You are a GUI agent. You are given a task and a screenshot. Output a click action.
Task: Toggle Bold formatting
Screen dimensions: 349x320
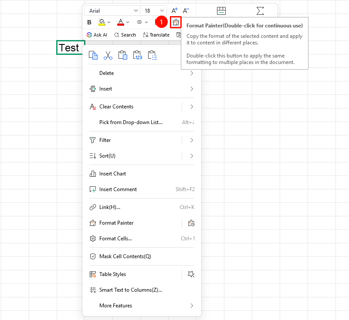(x=89, y=22)
